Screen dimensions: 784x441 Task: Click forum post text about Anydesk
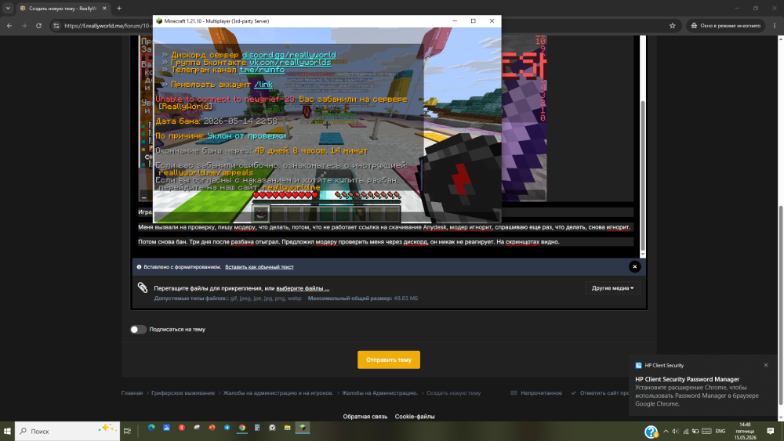tap(384, 227)
